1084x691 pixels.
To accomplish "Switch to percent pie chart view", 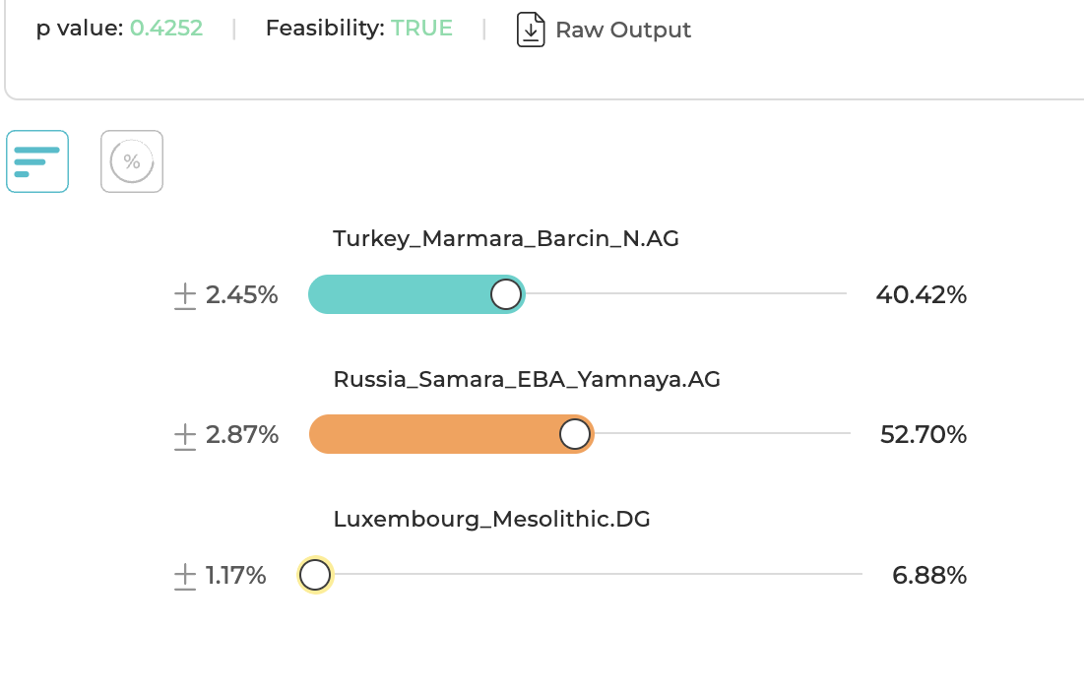I will (132, 161).
